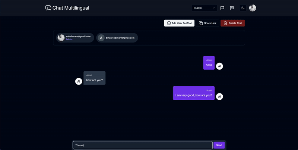Screen dimensions: 298x150
Task: Click the Chat Multilingual title text
Action: pyautogui.click(x=71, y=8)
